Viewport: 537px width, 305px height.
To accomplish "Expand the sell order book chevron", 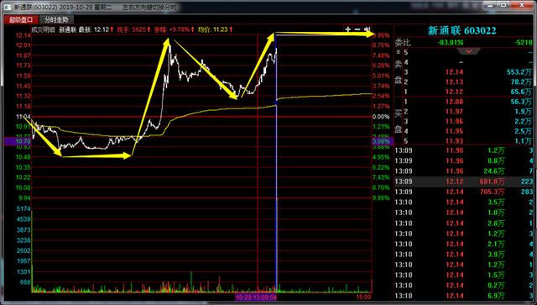I will [468, 51].
